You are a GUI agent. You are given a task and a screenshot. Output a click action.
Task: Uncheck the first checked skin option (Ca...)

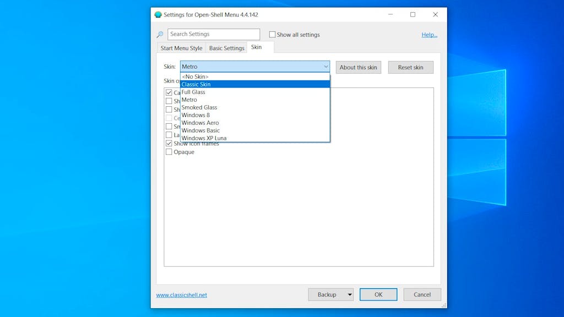point(169,92)
